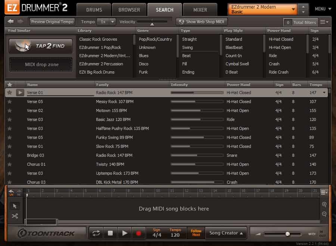The width and height of the screenshot is (336, 246).
Task: Zoom in on the song track
Action: click(324, 204)
